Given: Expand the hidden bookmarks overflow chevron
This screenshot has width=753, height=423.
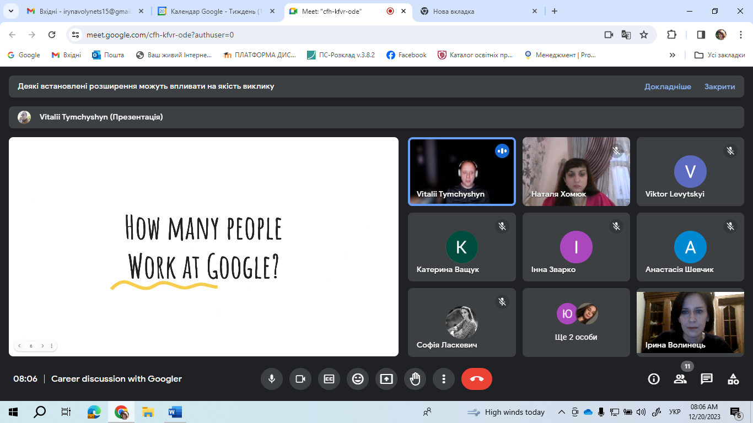Looking at the screenshot, I should click(x=673, y=55).
